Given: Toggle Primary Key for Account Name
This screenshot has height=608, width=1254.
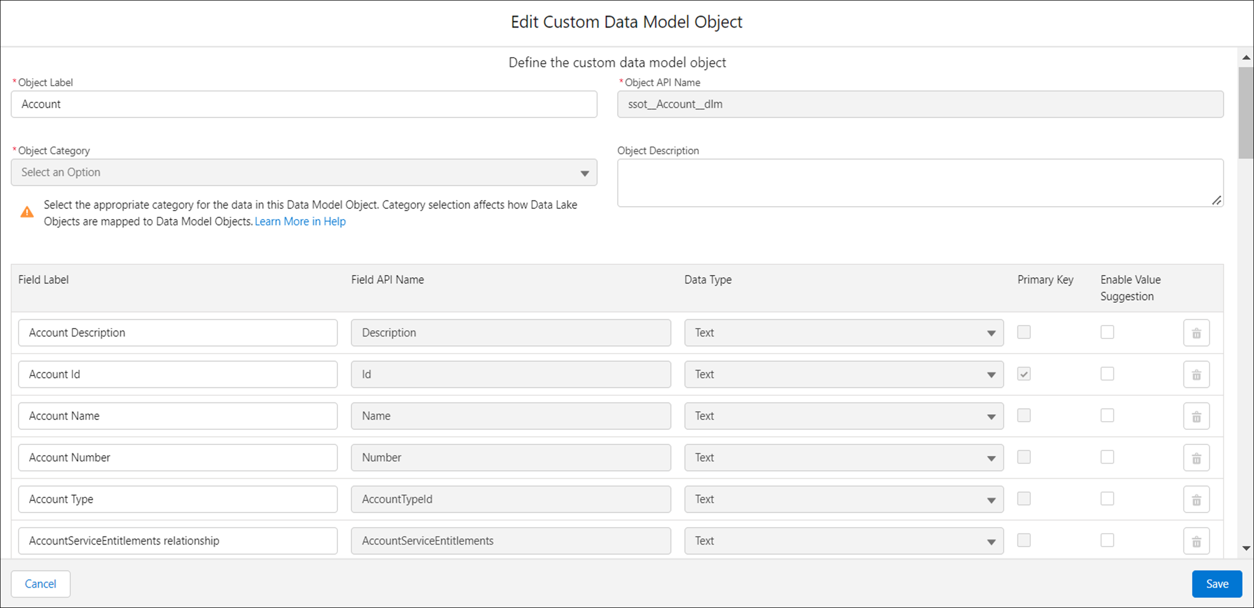Looking at the screenshot, I should point(1024,415).
